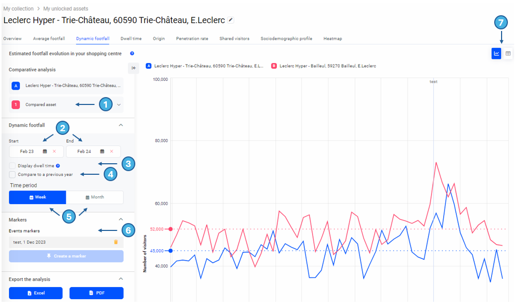Switch to chart view icon
520x306 pixels.
coord(496,54)
